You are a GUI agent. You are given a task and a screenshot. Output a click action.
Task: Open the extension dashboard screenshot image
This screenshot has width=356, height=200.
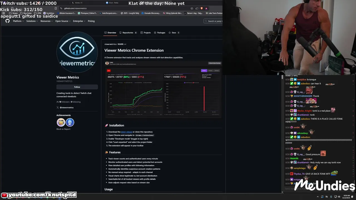[x=163, y=89]
